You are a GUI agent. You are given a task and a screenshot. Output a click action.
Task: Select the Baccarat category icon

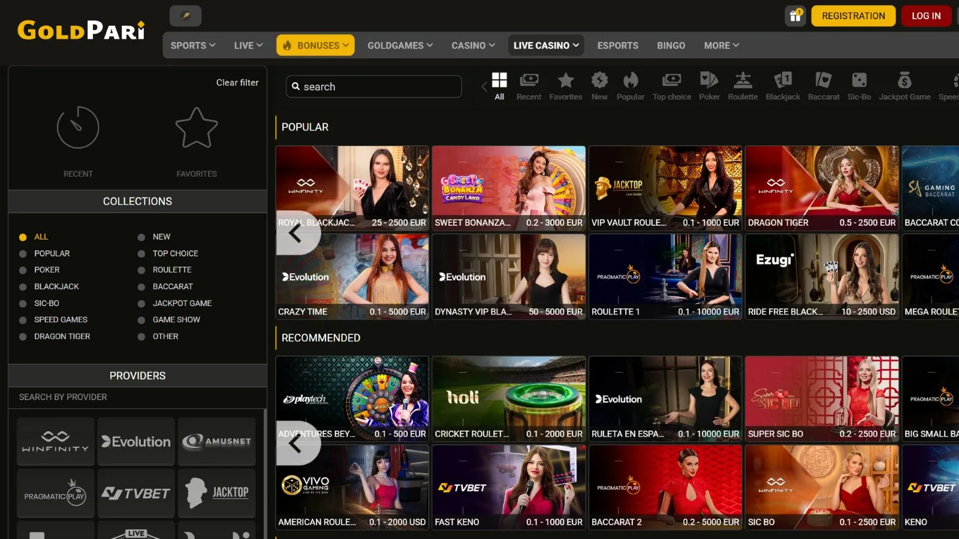824,80
